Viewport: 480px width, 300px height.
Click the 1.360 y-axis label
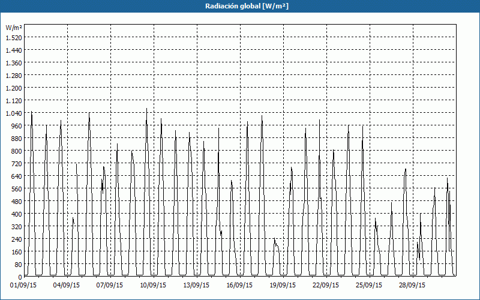tap(14, 63)
